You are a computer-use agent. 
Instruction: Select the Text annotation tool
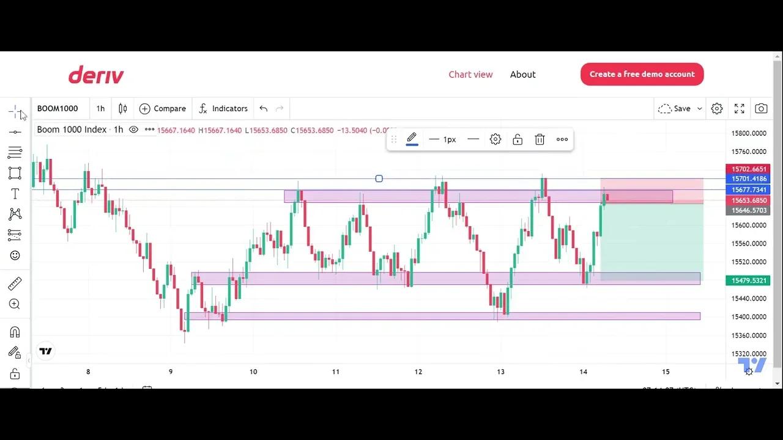[x=15, y=194]
